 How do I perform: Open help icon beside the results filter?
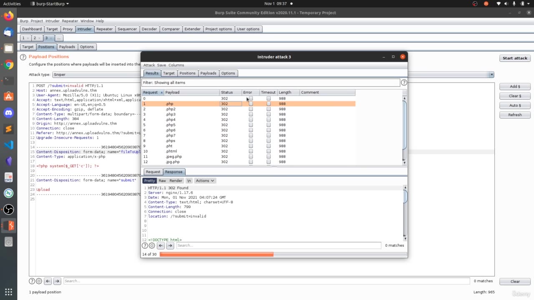[x=404, y=82]
